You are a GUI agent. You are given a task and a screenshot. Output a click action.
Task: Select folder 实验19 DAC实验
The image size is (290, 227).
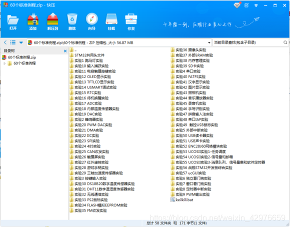(x=86, y=114)
